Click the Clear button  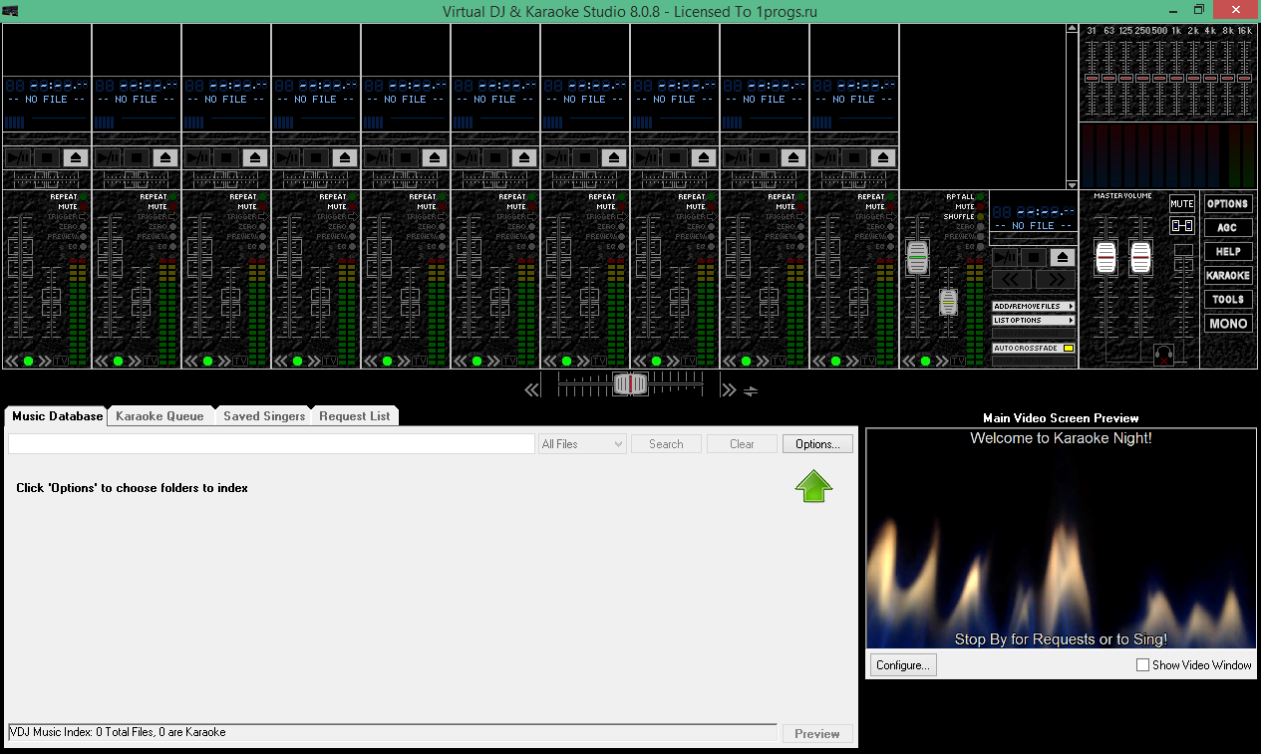pyautogui.click(x=742, y=444)
